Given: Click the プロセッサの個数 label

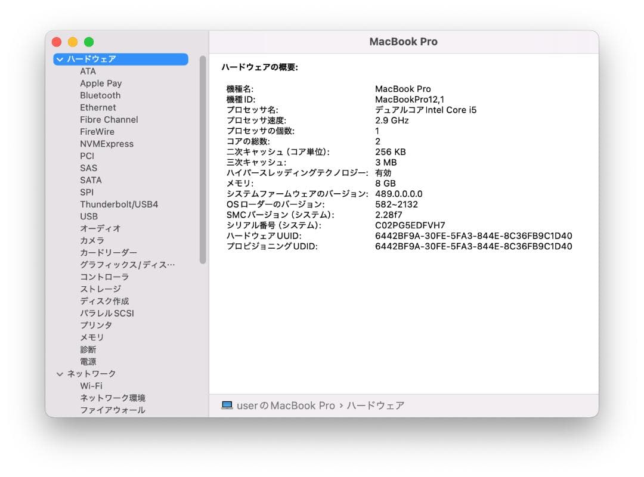Looking at the screenshot, I should point(261,131).
